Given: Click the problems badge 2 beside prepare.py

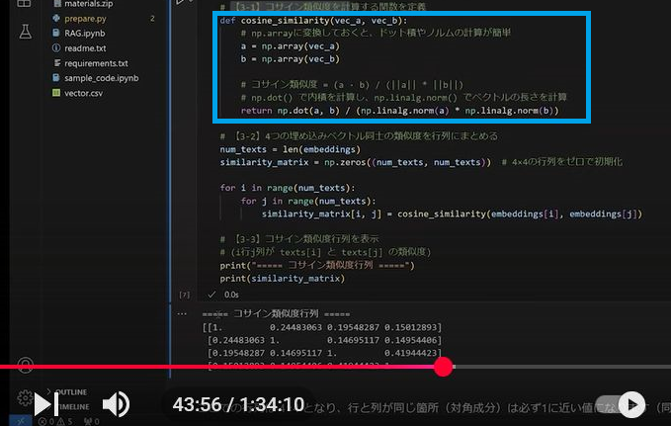Looking at the screenshot, I should (x=152, y=19).
